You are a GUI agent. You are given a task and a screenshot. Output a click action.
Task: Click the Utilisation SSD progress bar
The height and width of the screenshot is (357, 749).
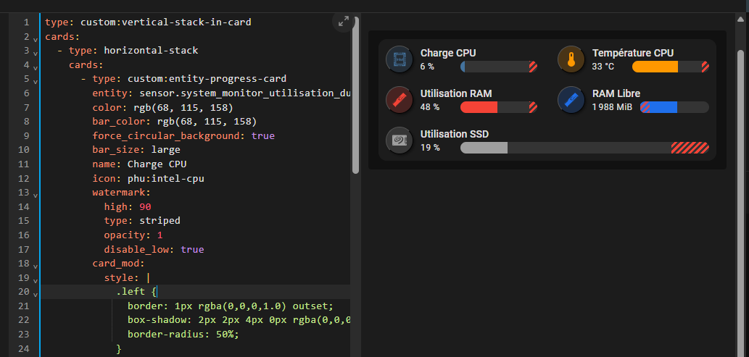coord(584,148)
